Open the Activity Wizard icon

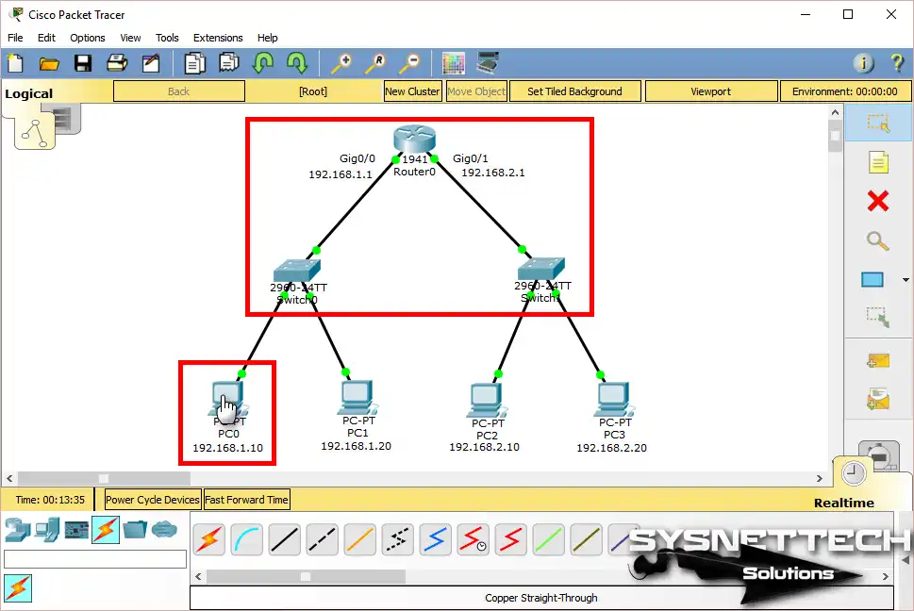click(x=150, y=63)
